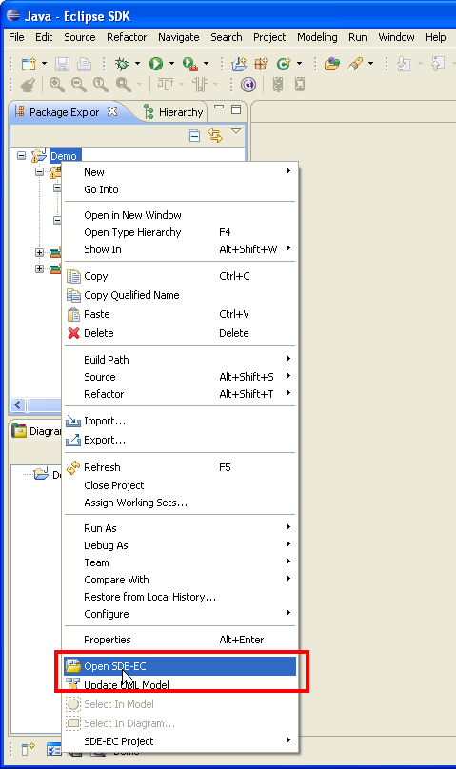Screen dimensions: 456x769
Task: Close the Package Explorer tab
Action: pyautogui.click(x=112, y=111)
